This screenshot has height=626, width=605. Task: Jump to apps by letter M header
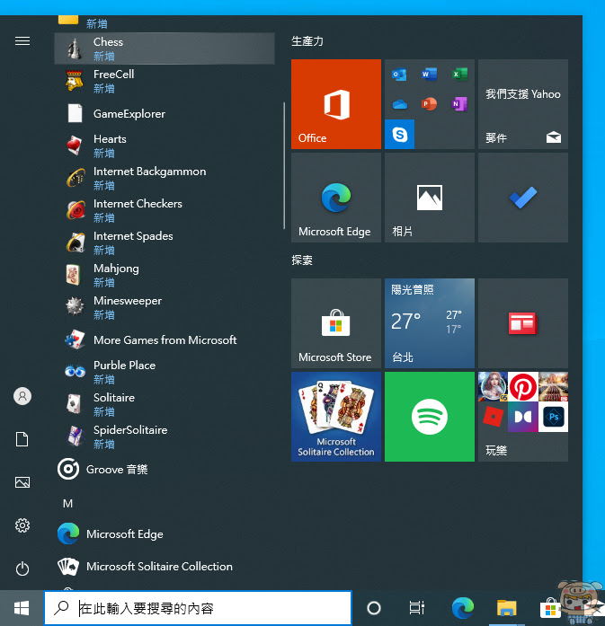[x=68, y=504]
